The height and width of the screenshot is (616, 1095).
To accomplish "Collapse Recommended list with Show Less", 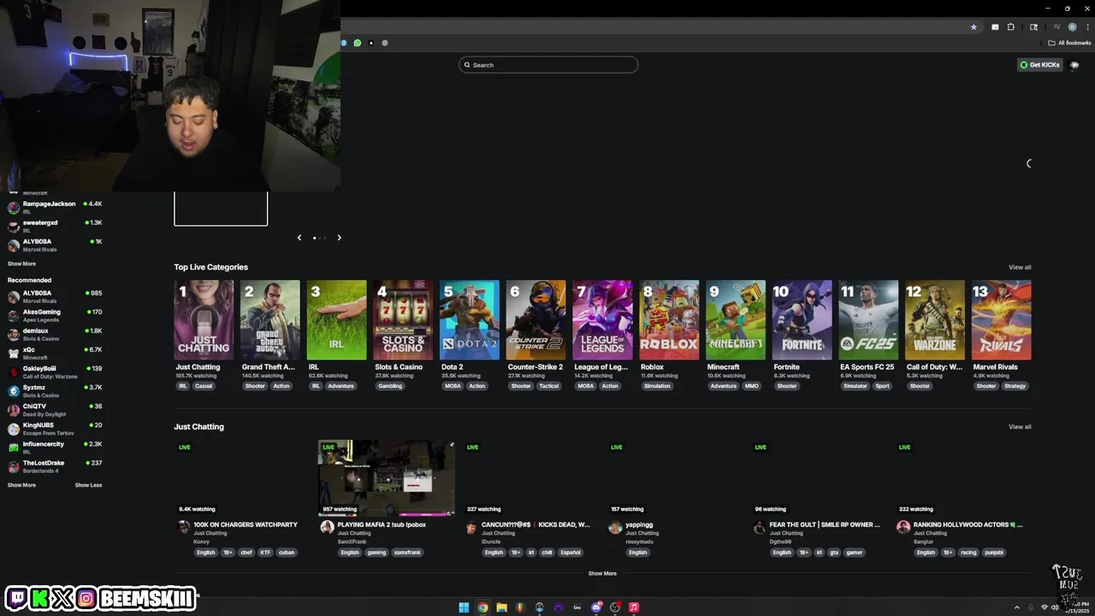I will (x=88, y=485).
